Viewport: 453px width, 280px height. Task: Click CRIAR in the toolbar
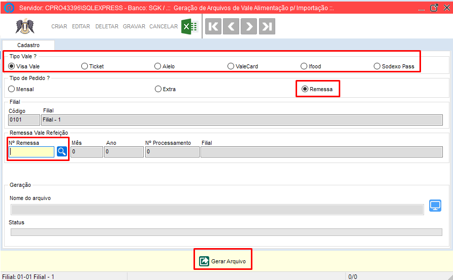coord(59,26)
